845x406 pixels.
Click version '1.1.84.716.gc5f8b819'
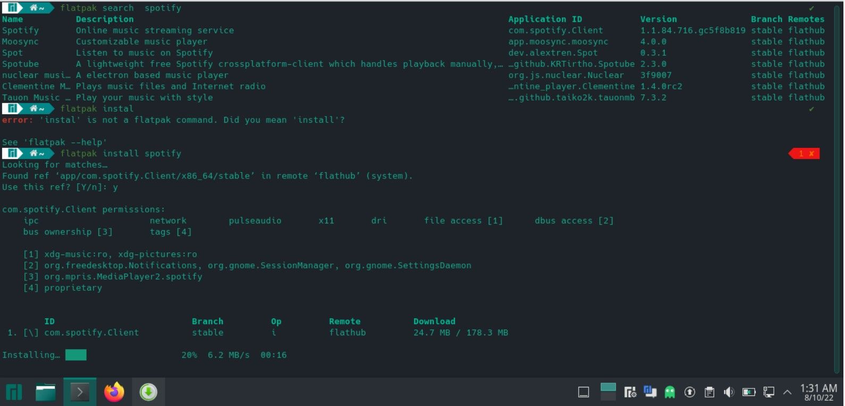pos(693,30)
